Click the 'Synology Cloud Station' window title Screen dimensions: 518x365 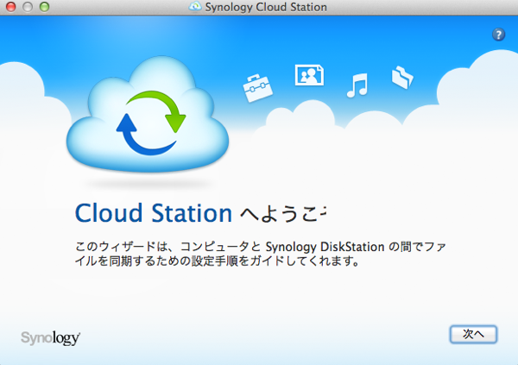click(266, 7)
